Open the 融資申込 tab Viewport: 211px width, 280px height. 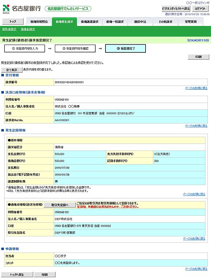140,22
